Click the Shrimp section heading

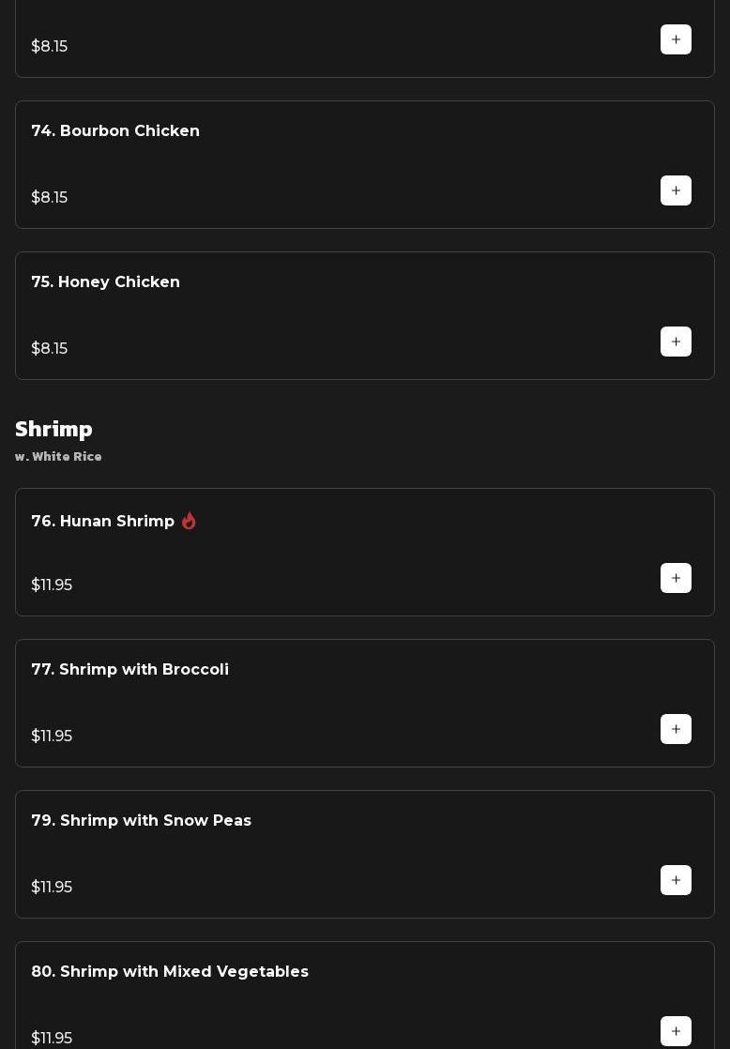(x=53, y=429)
